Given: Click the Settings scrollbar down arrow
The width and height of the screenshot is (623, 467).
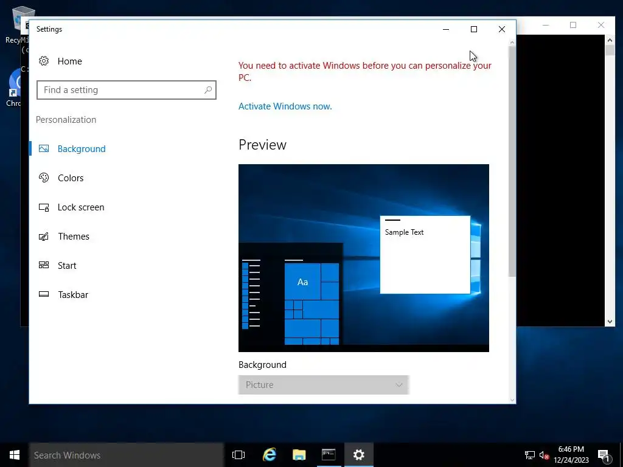Looking at the screenshot, I should coord(512,400).
